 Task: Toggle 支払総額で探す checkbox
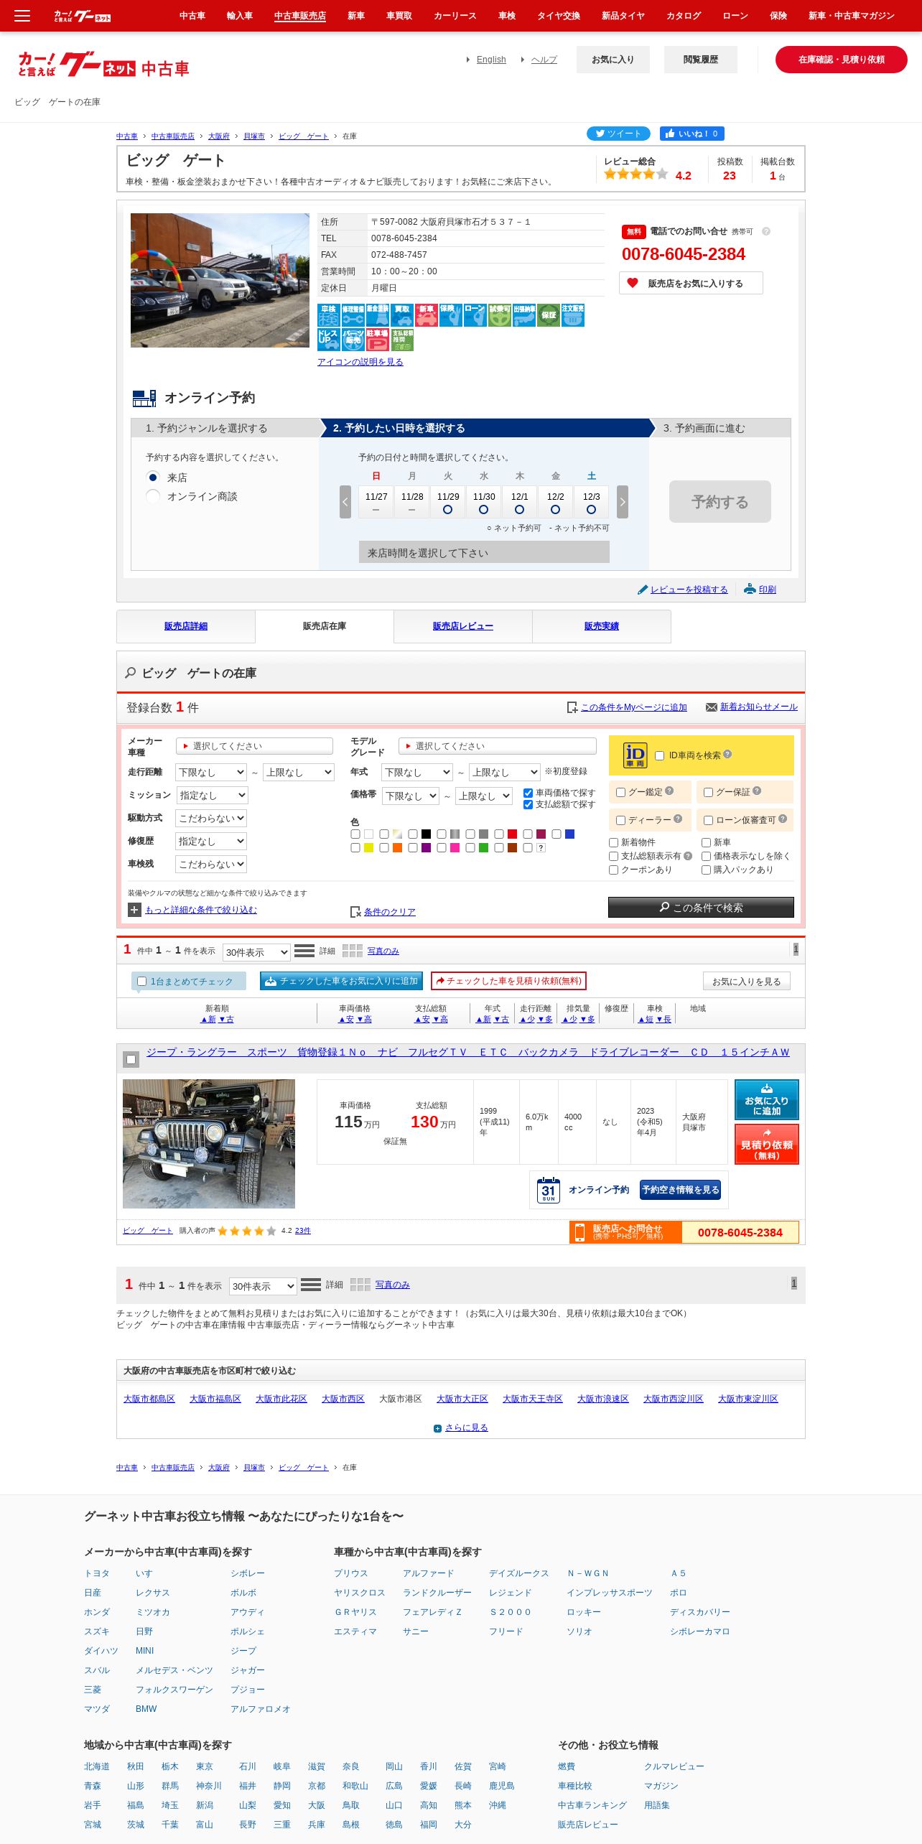528,804
